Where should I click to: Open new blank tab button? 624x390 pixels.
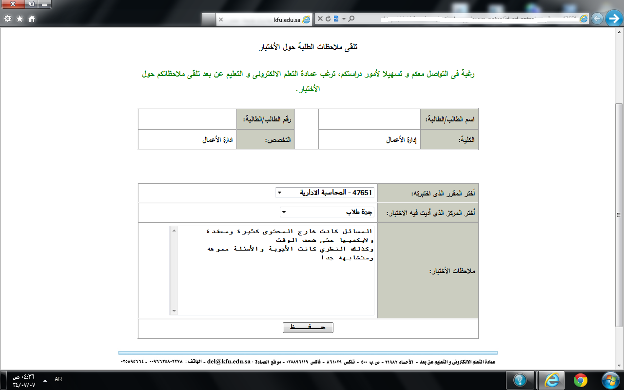(208, 19)
